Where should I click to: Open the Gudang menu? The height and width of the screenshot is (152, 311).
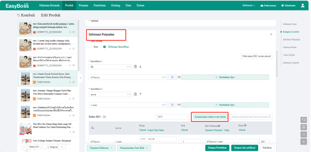pos(115,6)
